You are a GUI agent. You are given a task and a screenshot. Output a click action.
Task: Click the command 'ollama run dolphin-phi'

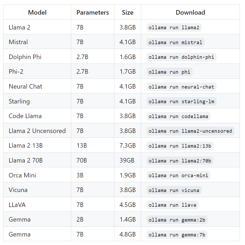pos(181,57)
